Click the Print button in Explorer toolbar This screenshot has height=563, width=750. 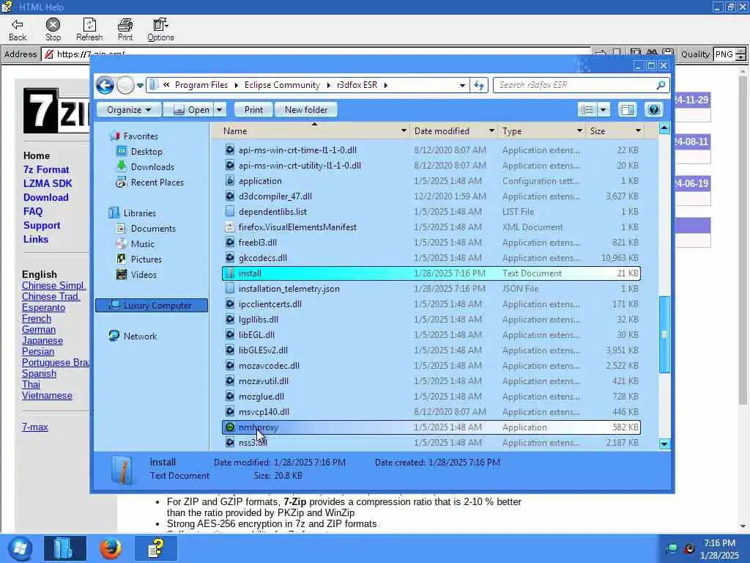tap(253, 110)
